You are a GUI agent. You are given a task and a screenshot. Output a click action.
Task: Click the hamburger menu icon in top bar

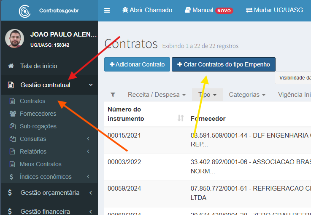107,10
